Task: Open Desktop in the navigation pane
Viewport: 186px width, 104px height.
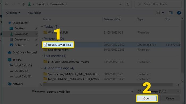Action: [19, 29]
